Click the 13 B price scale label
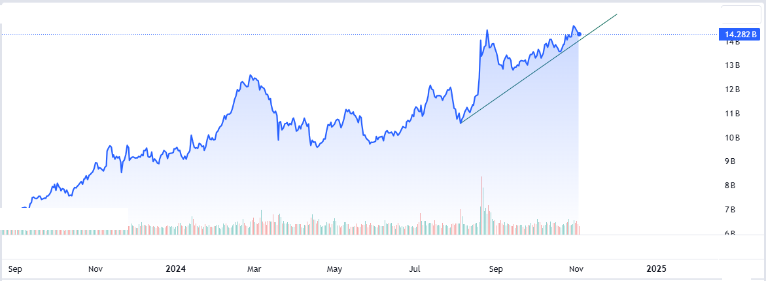 point(732,65)
